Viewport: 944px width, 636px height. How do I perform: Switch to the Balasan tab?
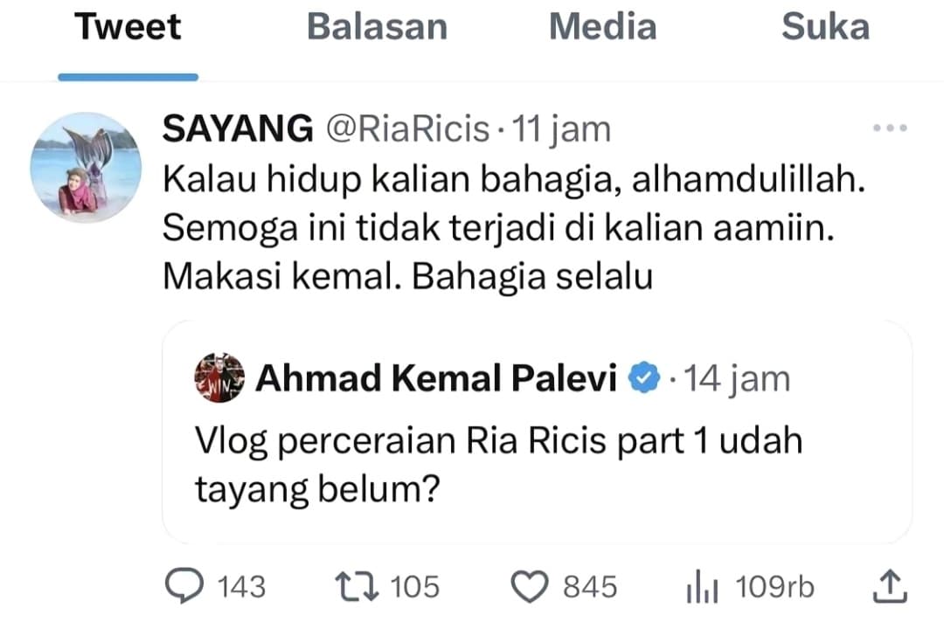(377, 28)
